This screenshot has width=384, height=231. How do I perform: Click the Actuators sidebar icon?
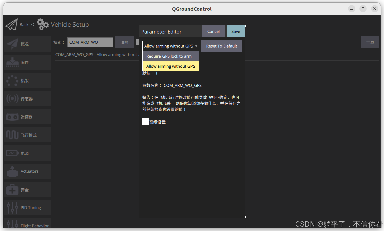pos(12,171)
